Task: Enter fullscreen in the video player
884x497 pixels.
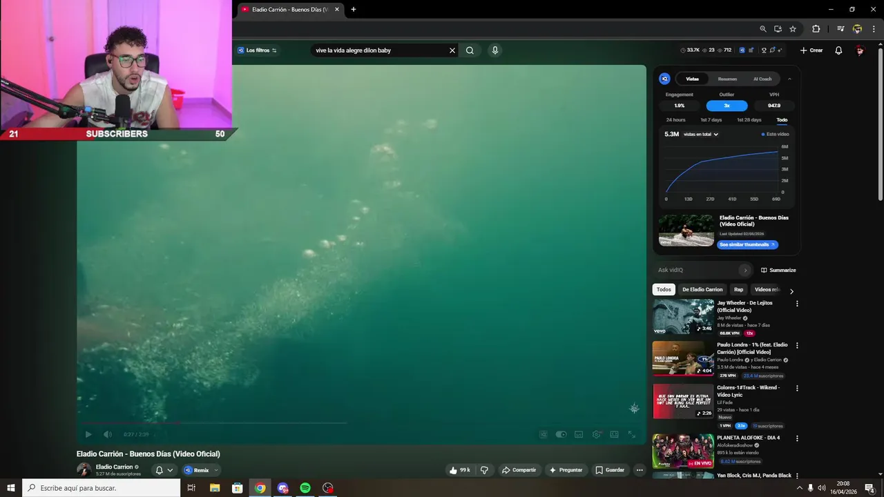Action: [x=631, y=434]
